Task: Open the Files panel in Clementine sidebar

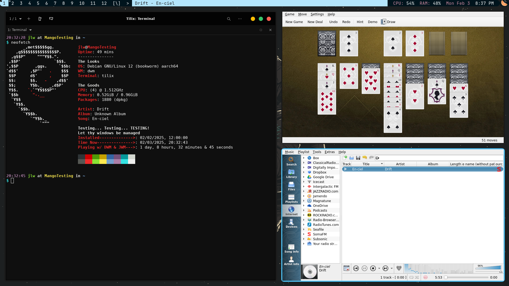Action: [x=291, y=186]
